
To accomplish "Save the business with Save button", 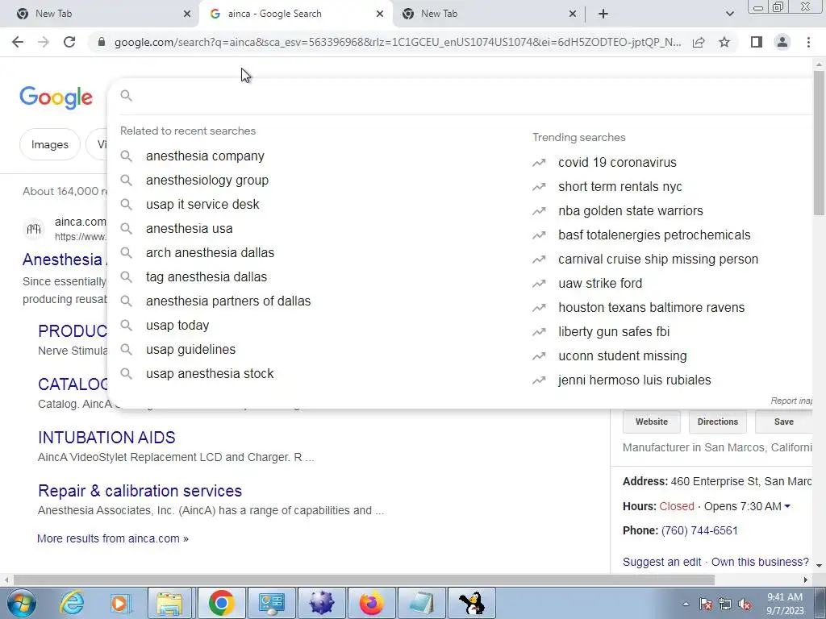I will (x=784, y=422).
